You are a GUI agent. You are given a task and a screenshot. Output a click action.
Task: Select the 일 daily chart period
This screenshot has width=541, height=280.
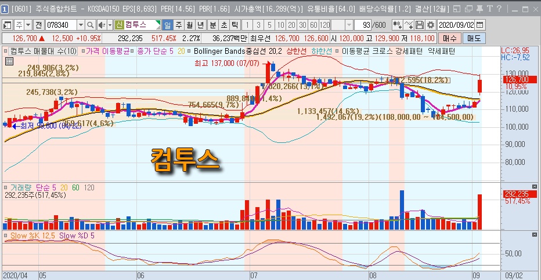pos(167,25)
